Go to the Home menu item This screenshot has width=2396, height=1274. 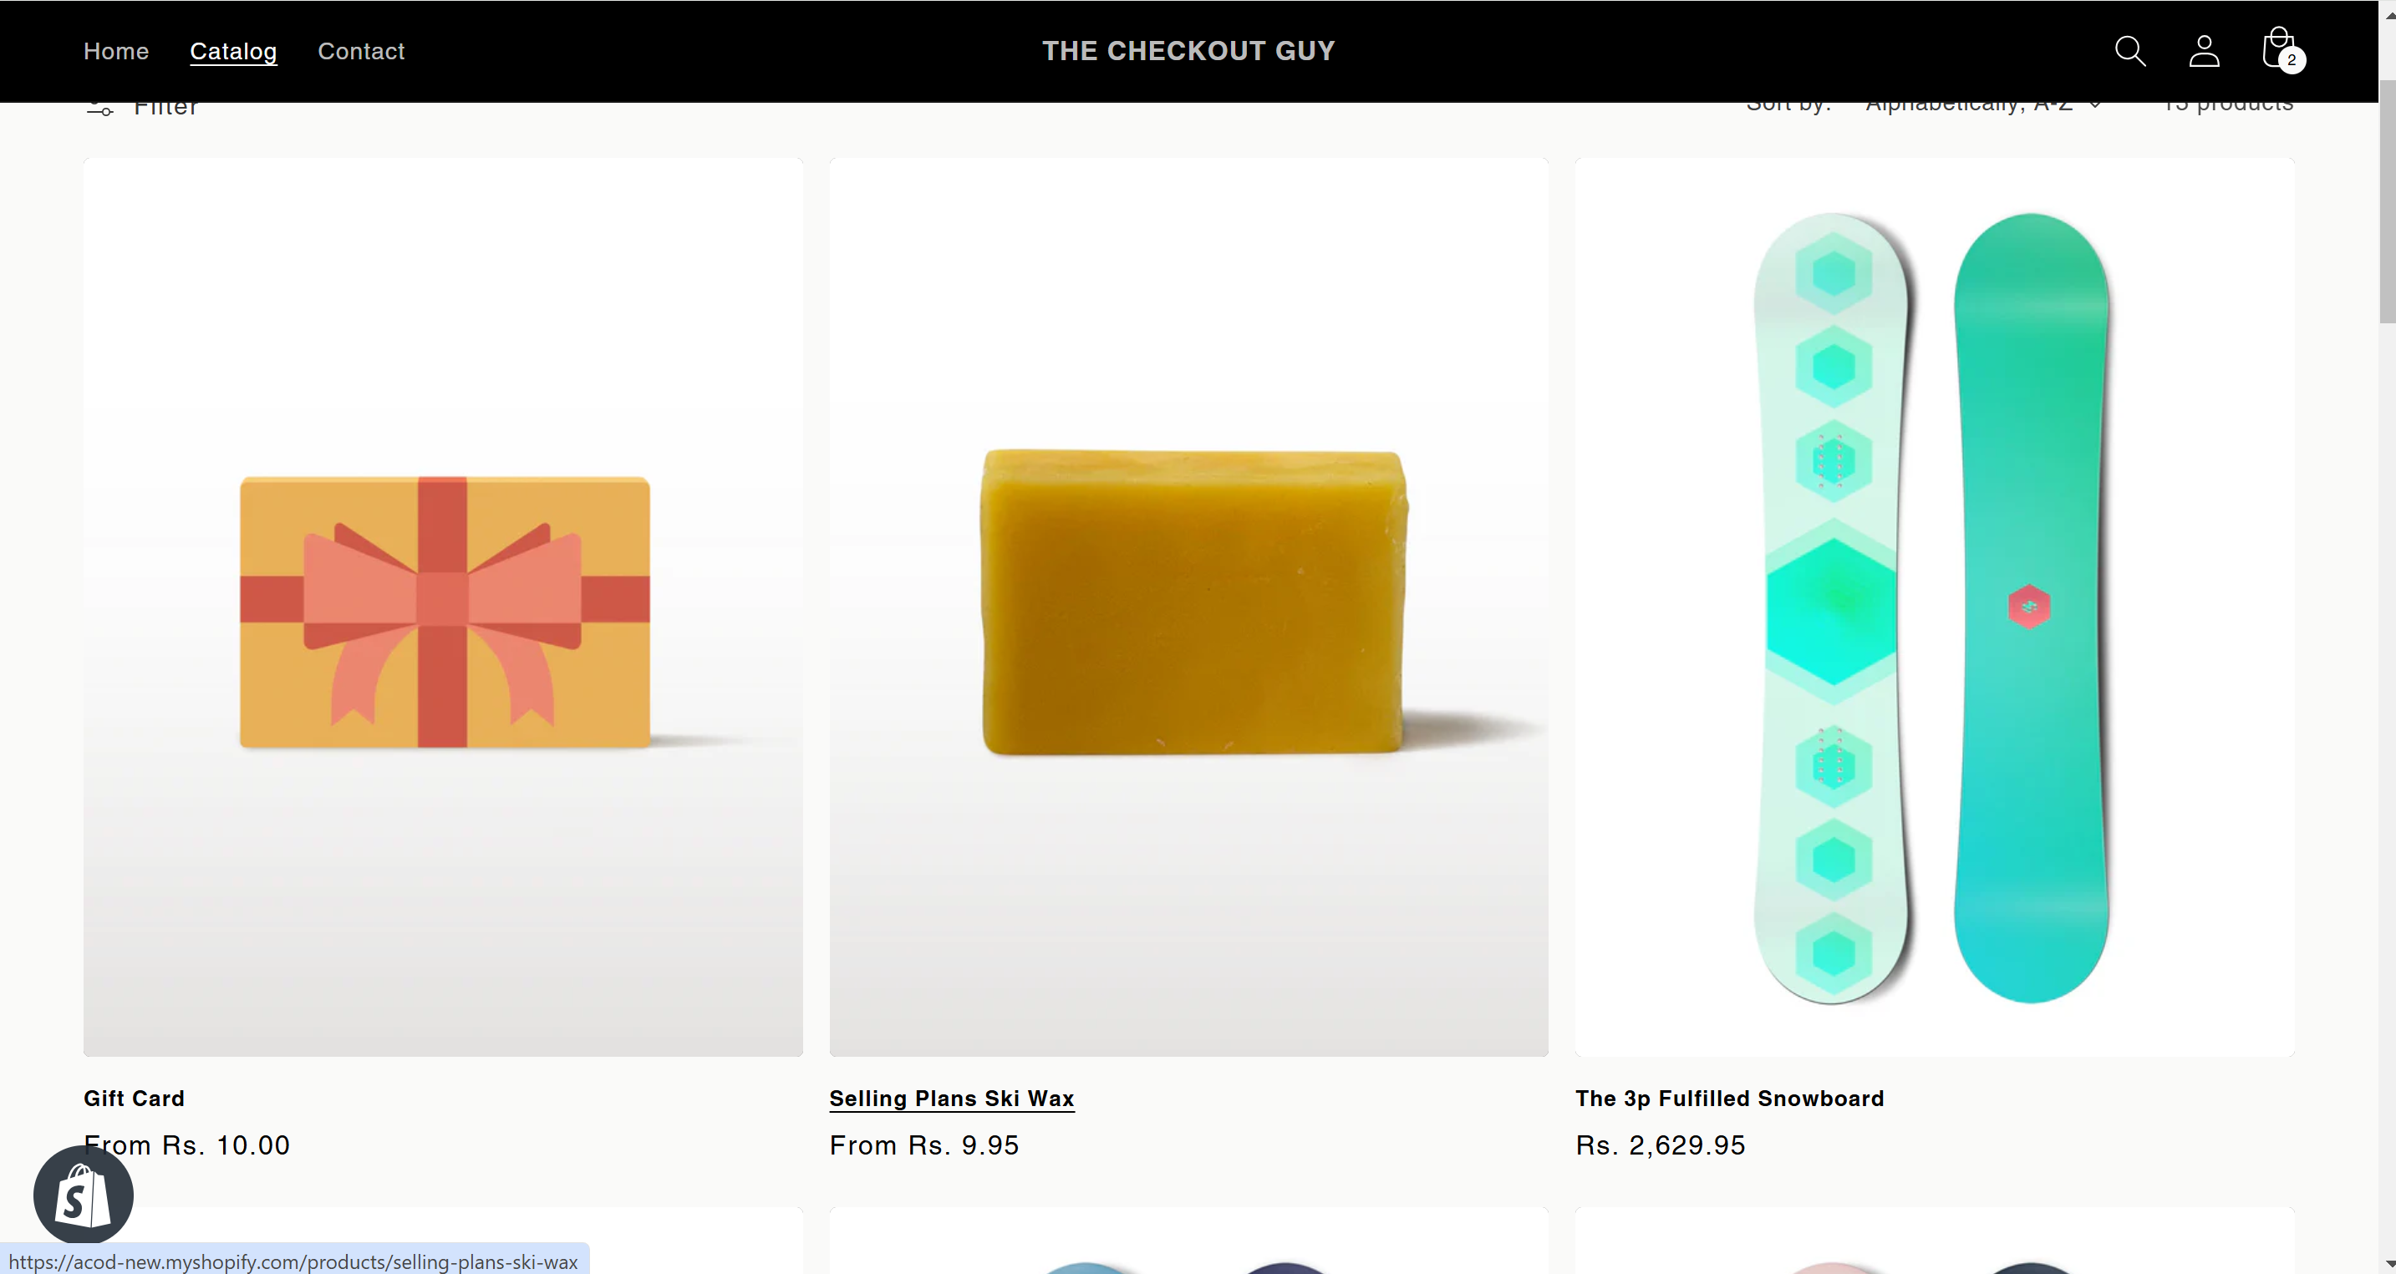tap(116, 51)
